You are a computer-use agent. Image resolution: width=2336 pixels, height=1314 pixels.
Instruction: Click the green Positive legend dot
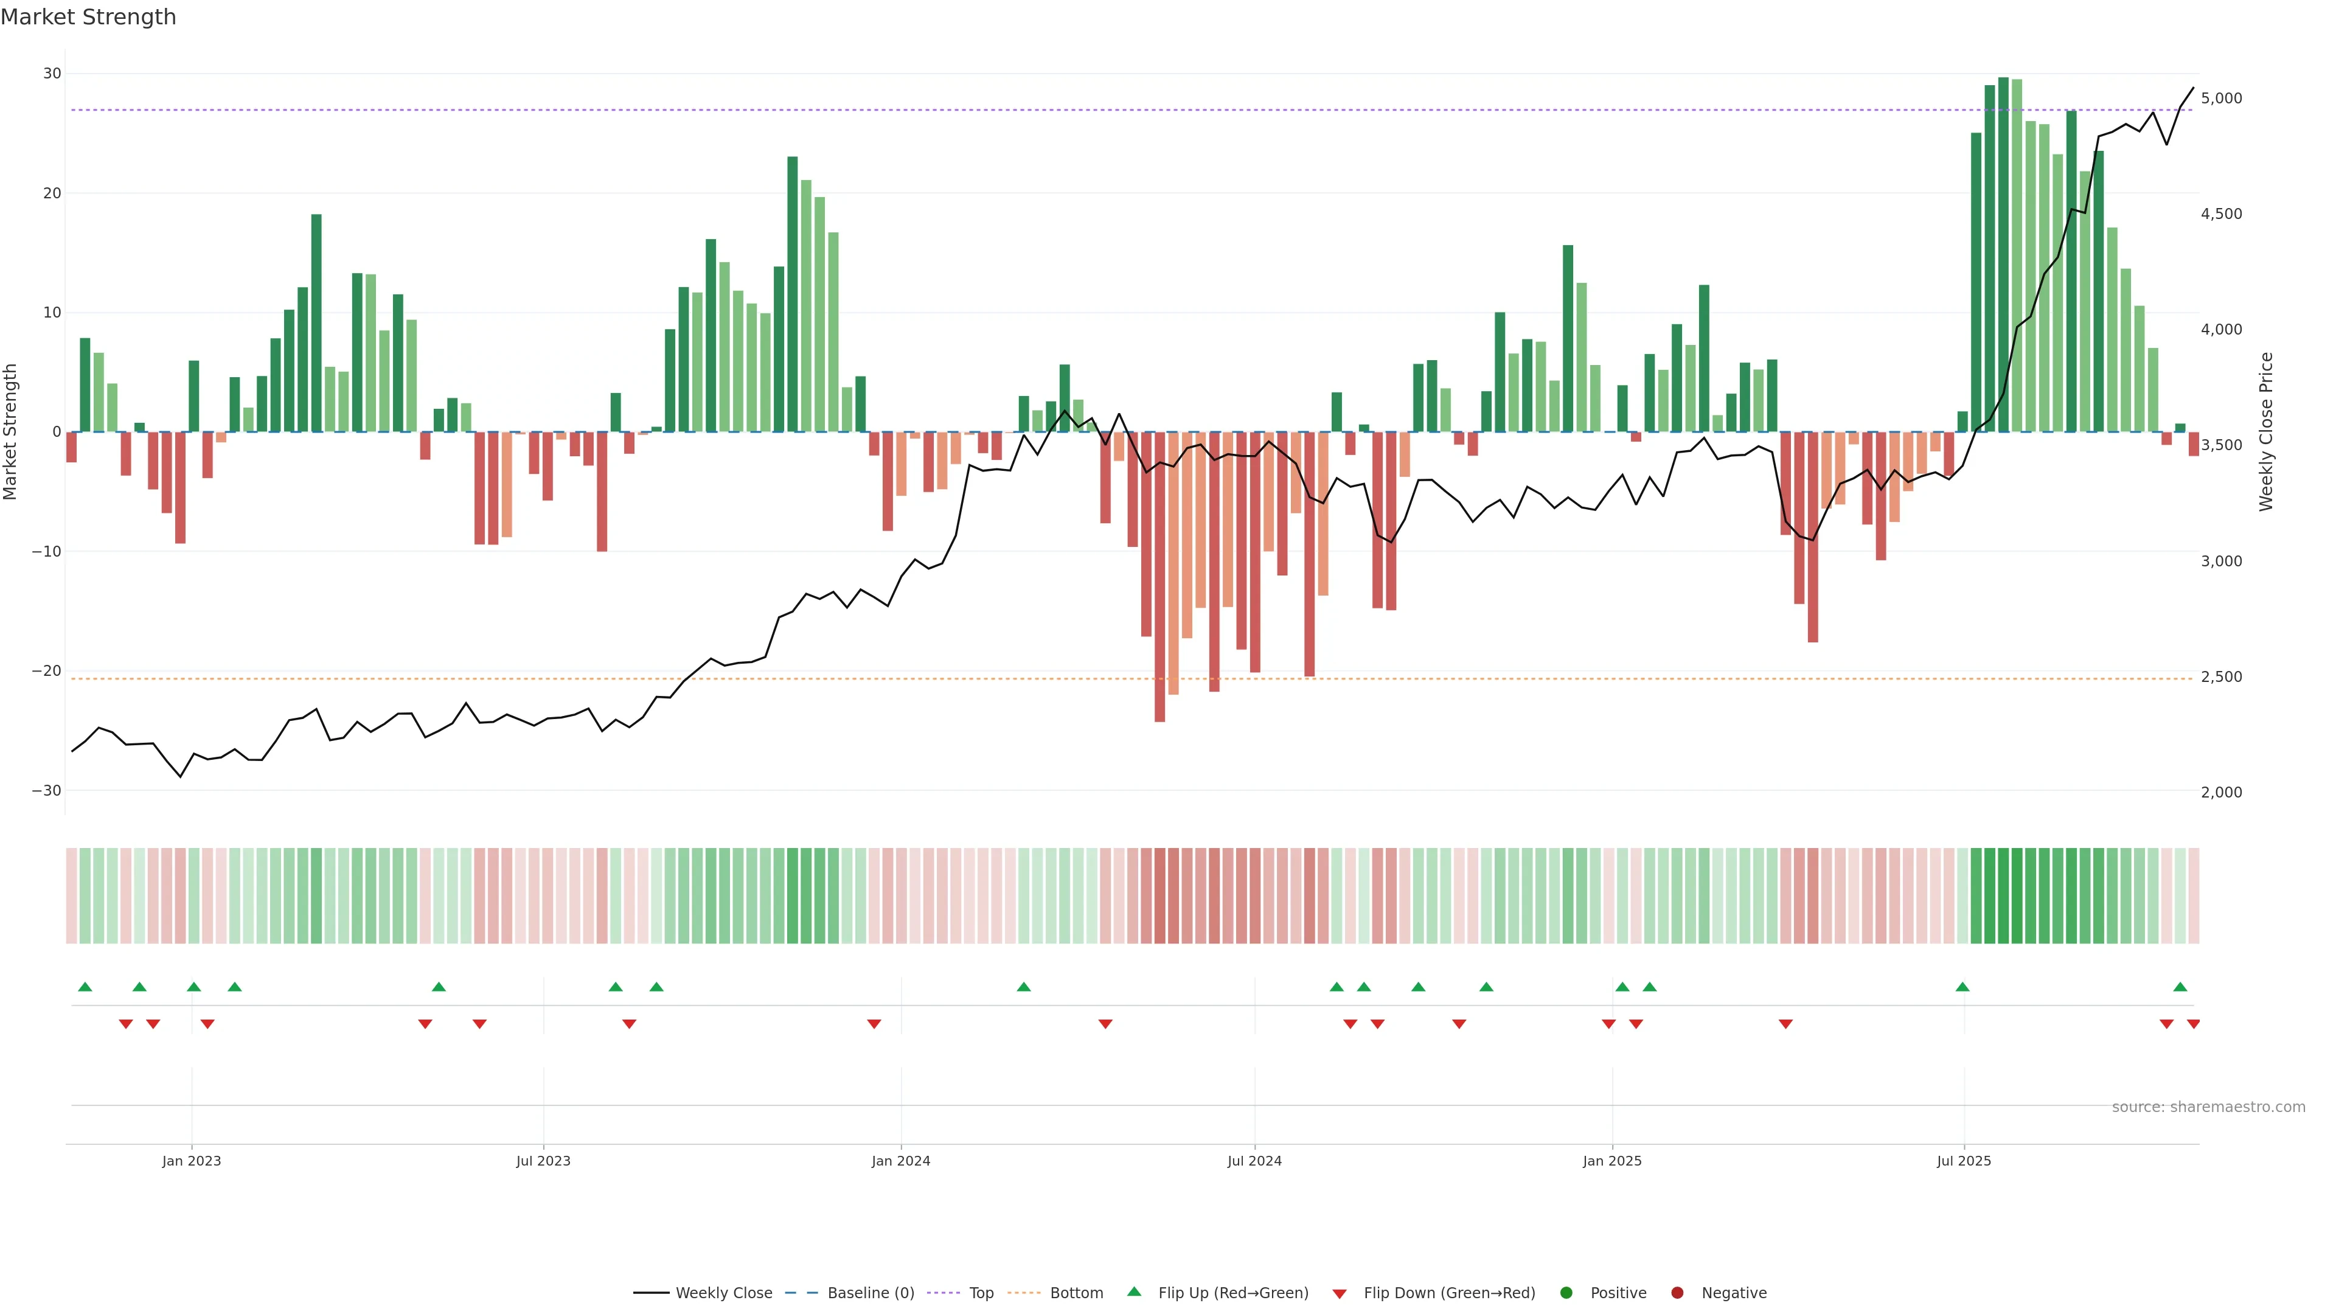pyautogui.click(x=1566, y=1293)
